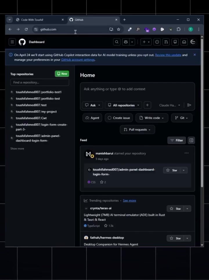Open a new browser tab
The width and height of the screenshot is (209, 280).
coord(125,20)
